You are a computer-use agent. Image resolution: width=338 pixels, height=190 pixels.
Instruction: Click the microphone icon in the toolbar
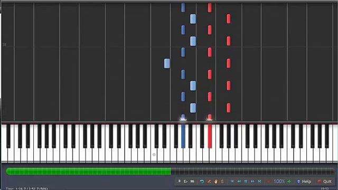click(x=179, y=182)
